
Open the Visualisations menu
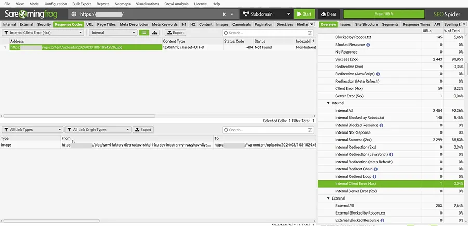[x=147, y=4]
